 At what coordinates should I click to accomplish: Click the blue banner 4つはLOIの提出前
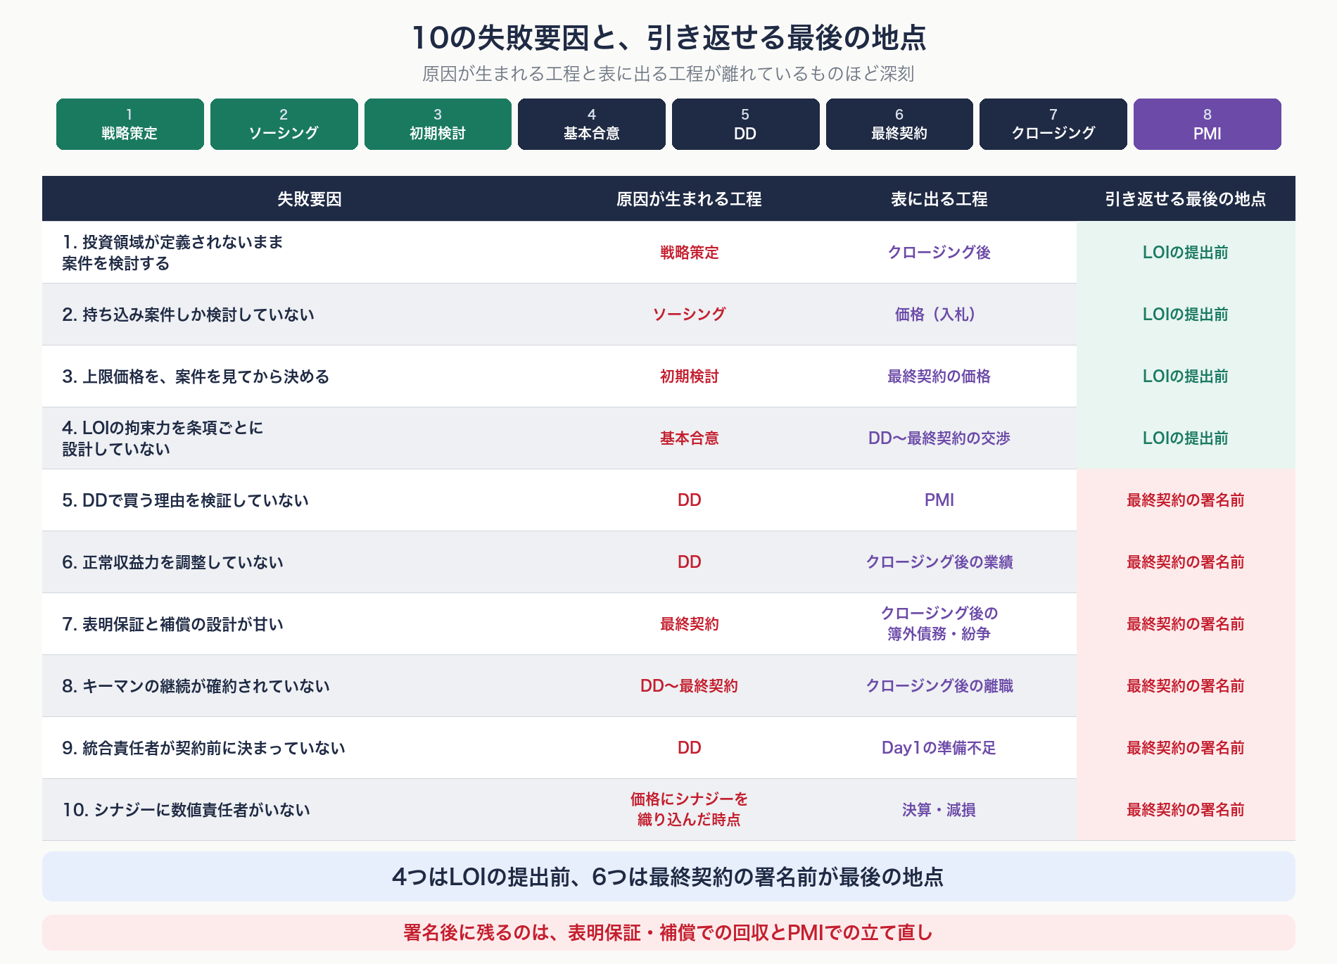(x=668, y=877)
